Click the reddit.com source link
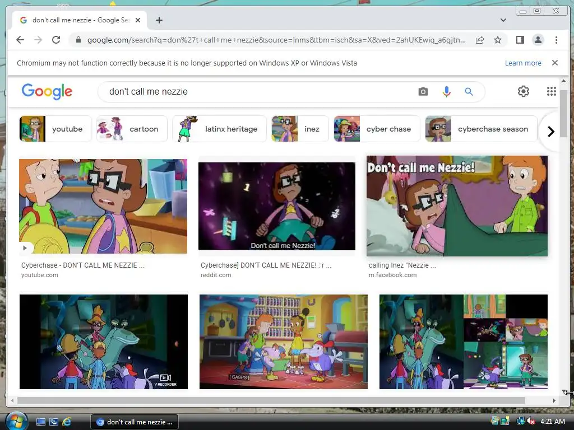 tap(216, 275)
